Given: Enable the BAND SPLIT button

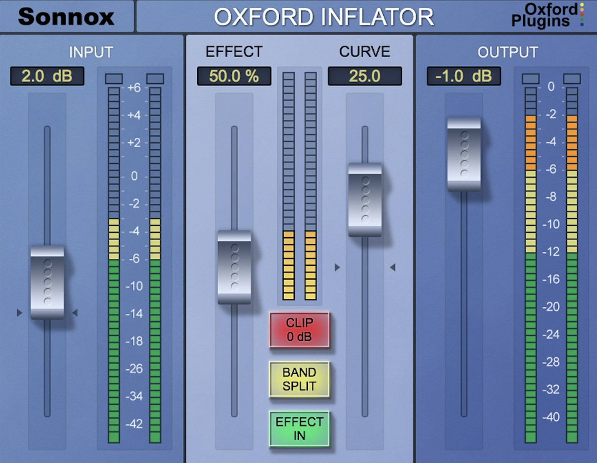Looking at the screenshot, I should point(299,379).
